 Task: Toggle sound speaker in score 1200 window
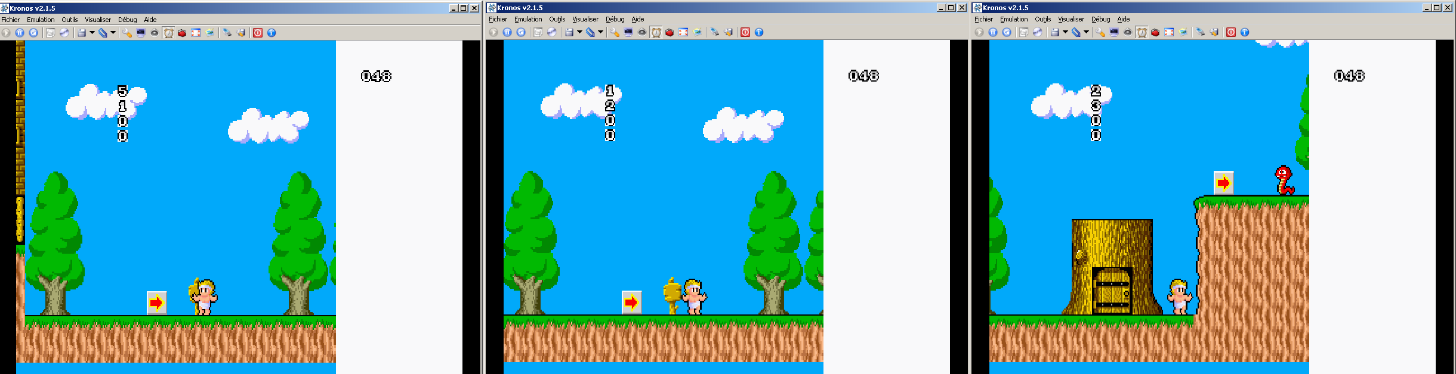642,32
